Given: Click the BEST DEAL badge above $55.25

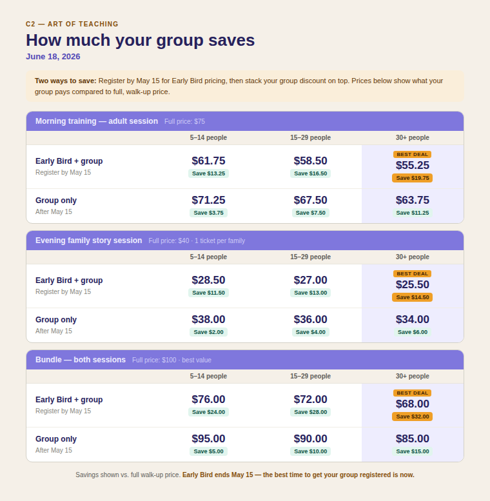Looking at the screenshot, I should pos(412,155).
